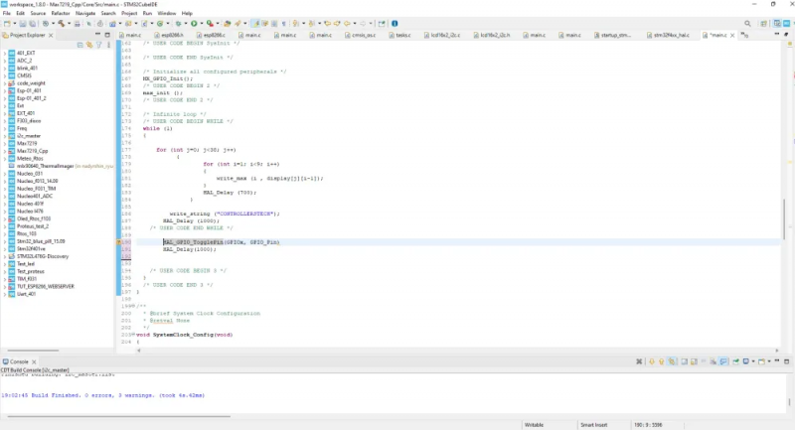Click the blue information icon in toolbar
795x430 pixels.
coord(395,23)
